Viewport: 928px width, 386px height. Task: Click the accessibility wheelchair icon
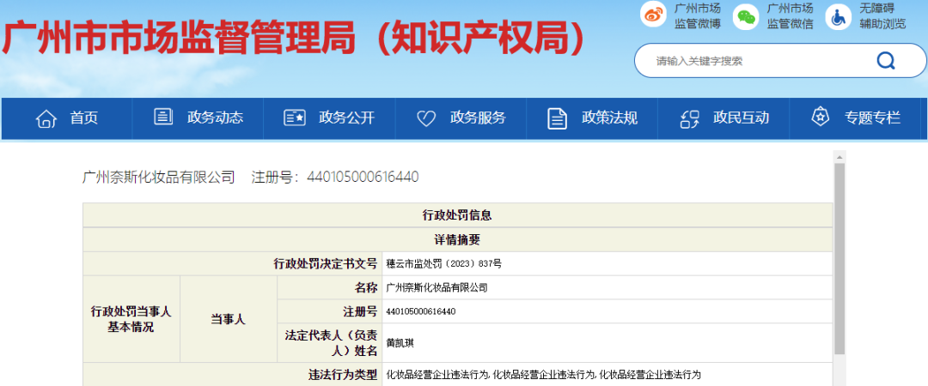pos(838,16)
